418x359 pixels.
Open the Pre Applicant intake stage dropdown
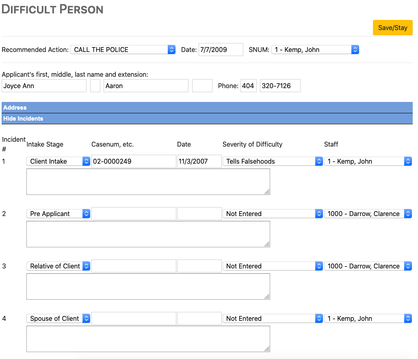tap(58, 214)
